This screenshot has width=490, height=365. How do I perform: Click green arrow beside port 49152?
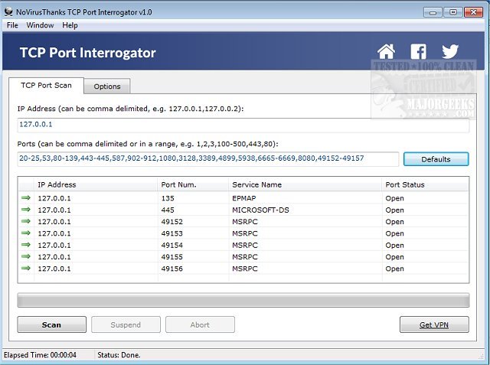(x=27, y=222)
